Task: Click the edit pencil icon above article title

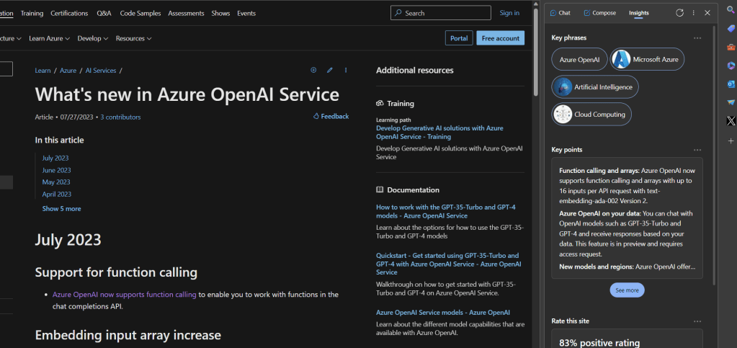Action: click(x=329, y=70)
